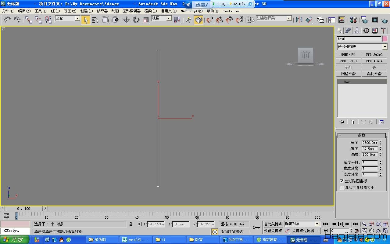Open the selection filter dropdown 全部
The image size is (390, 244).
point(67,18)
